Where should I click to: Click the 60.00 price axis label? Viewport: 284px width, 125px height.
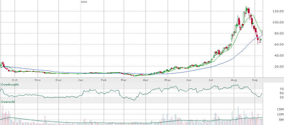pyautogui.click(x=279, y=44)
